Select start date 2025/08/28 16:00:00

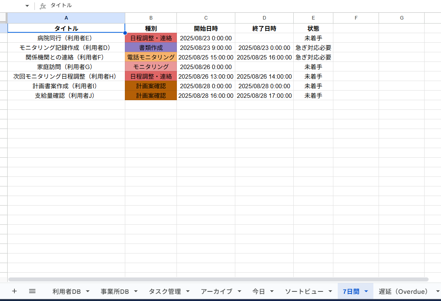(x=206, y=95)
